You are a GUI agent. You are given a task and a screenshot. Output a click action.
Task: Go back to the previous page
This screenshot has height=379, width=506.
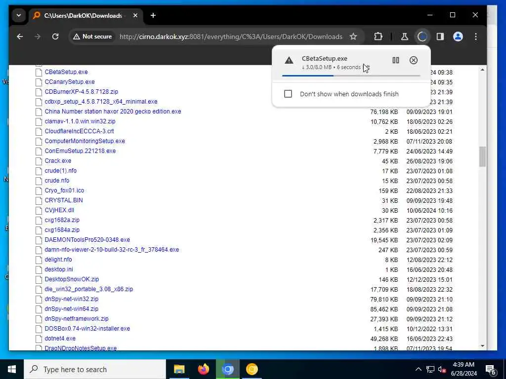tap(20, 37)
